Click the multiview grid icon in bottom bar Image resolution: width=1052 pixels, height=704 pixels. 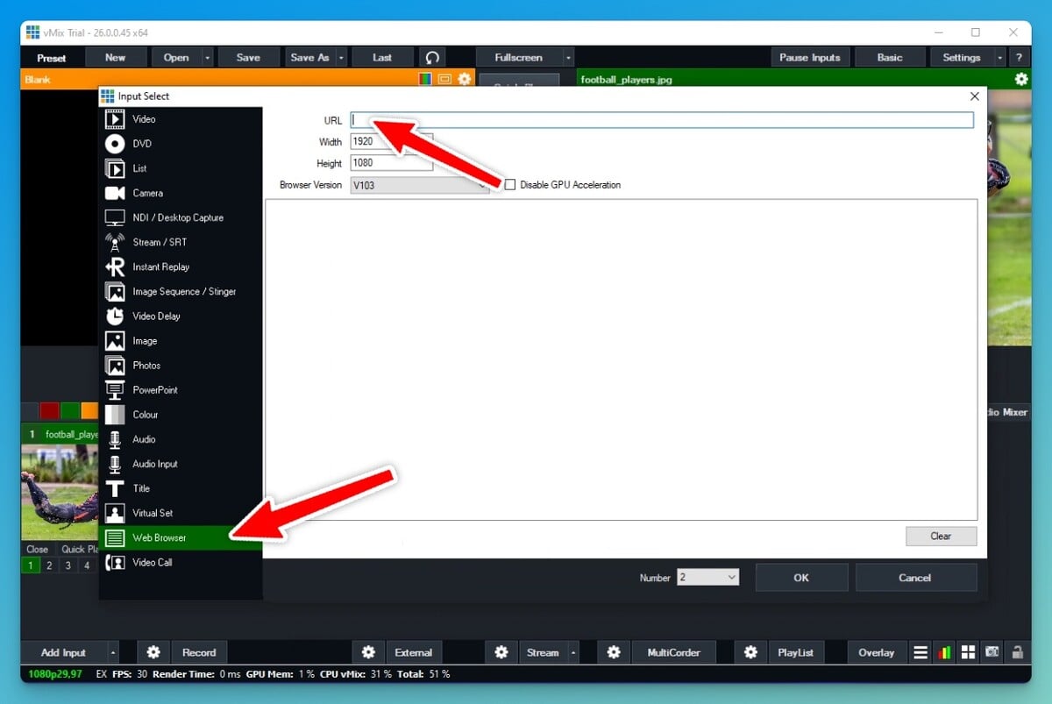pyautogui.click(x=968, y=652)
